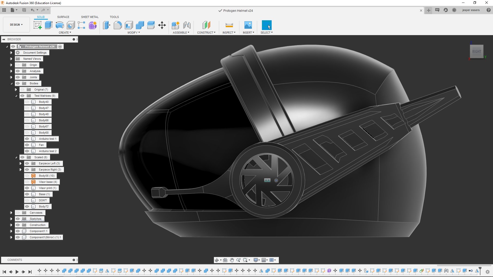493x277 pixels.
Task: Click the Joint icon in Assemble
Action: (187, 25)
